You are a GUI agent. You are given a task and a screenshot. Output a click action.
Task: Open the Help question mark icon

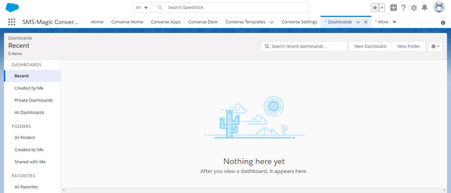pyautogui.click(x=403, y=8)
